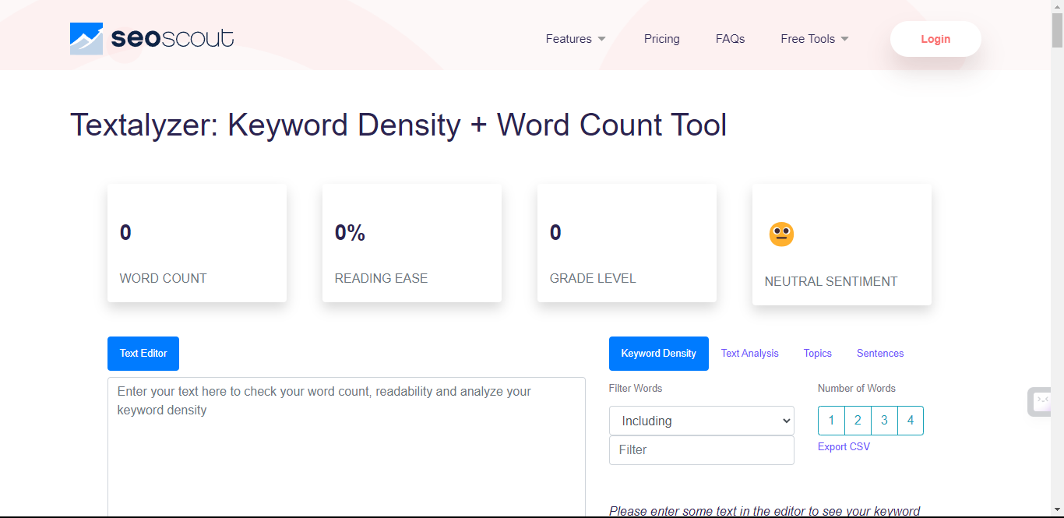Click the Login button
This screenshot has height=518, width=1064.
tap(935, 39)
